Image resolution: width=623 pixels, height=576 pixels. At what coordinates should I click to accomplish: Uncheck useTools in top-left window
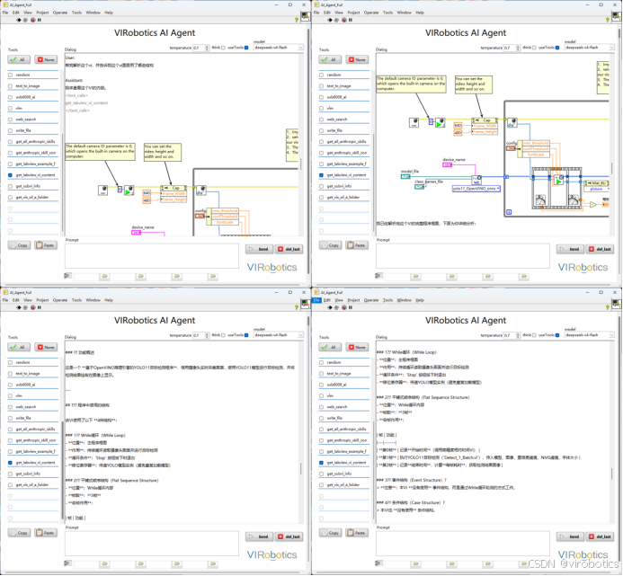point(246,48)
